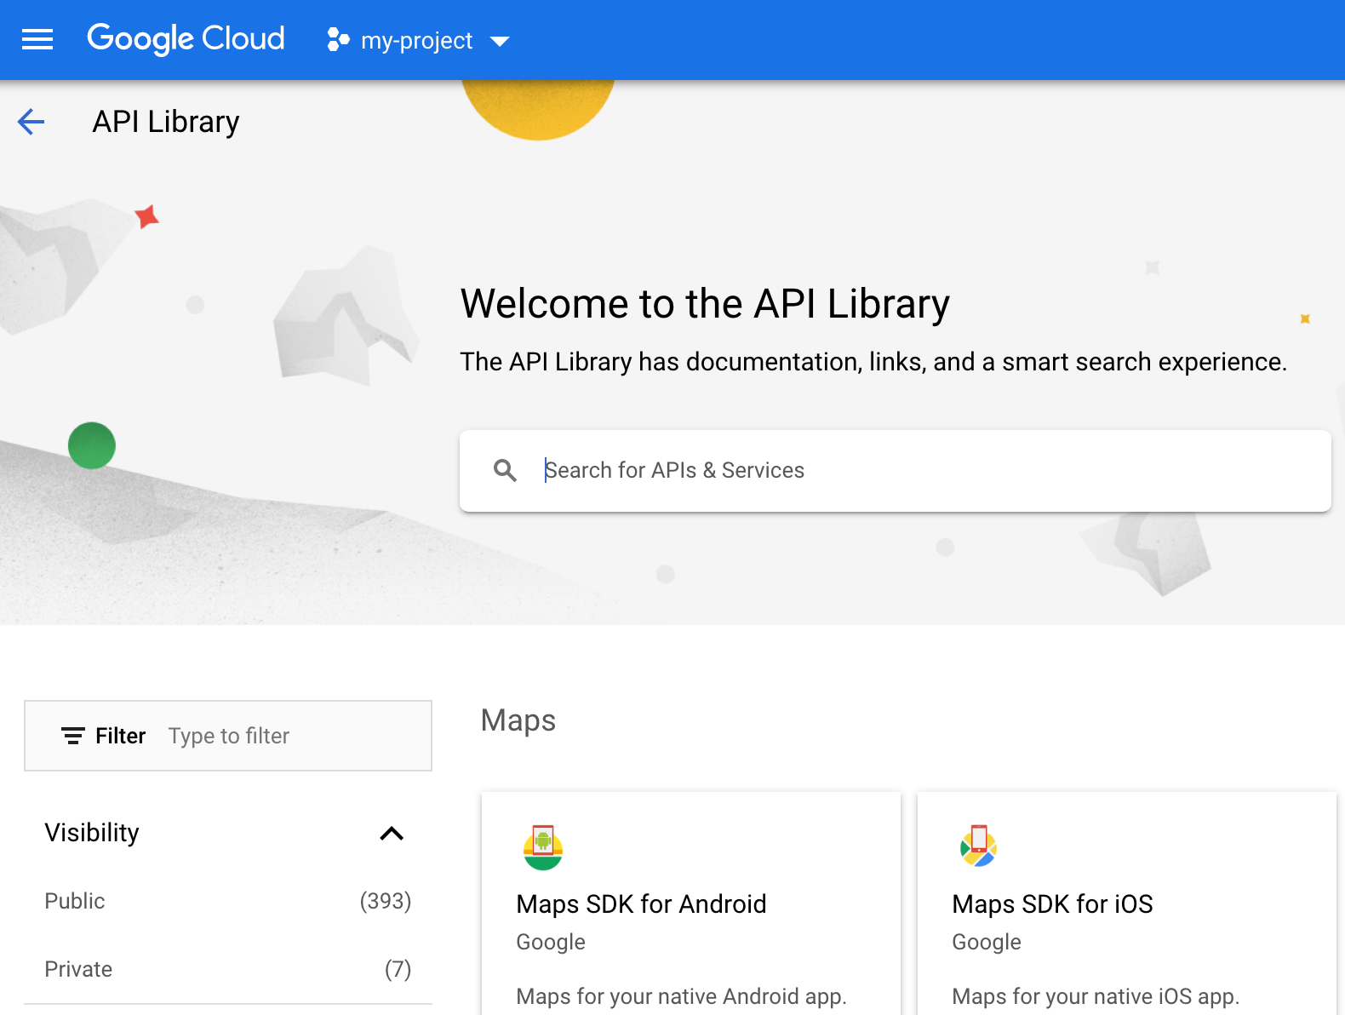Go back using the blue arrow

[x=31, y=122]
